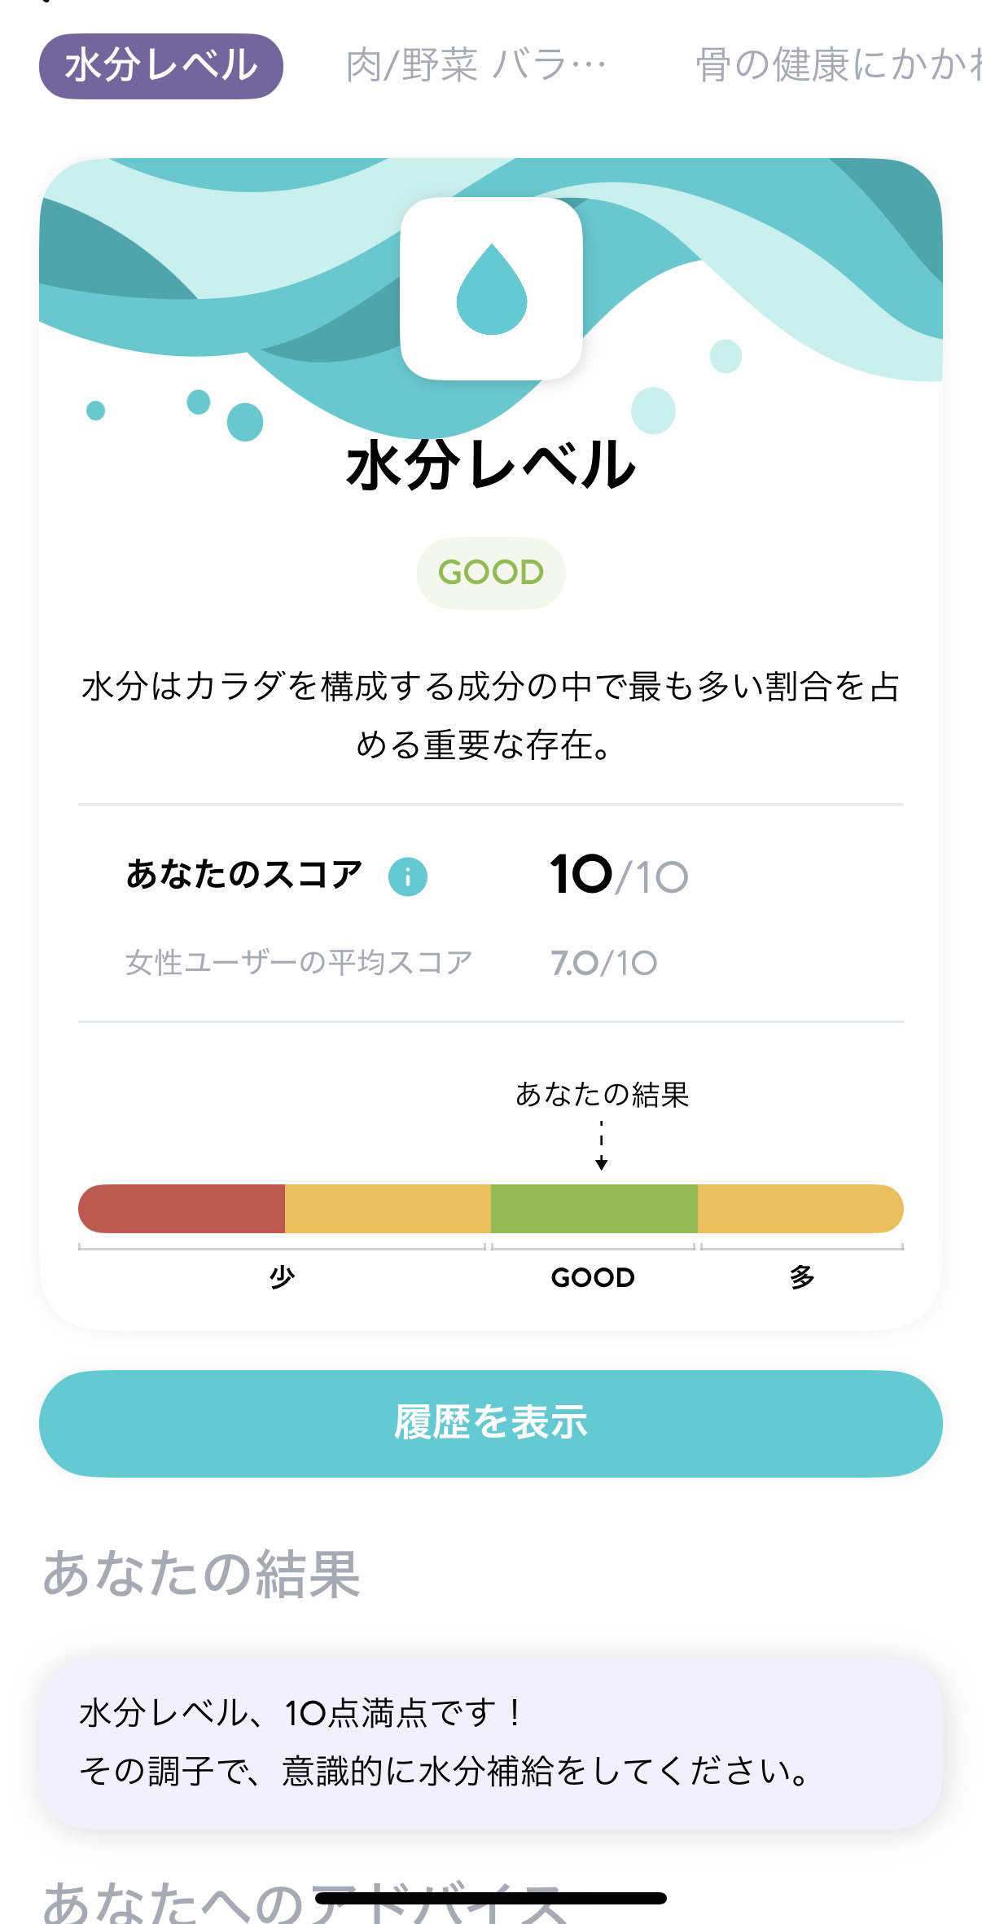Tap the dashed result arrow marker
Image resolution: width=982 pixels, height=1924 pixels.
tap(601, 1145)
